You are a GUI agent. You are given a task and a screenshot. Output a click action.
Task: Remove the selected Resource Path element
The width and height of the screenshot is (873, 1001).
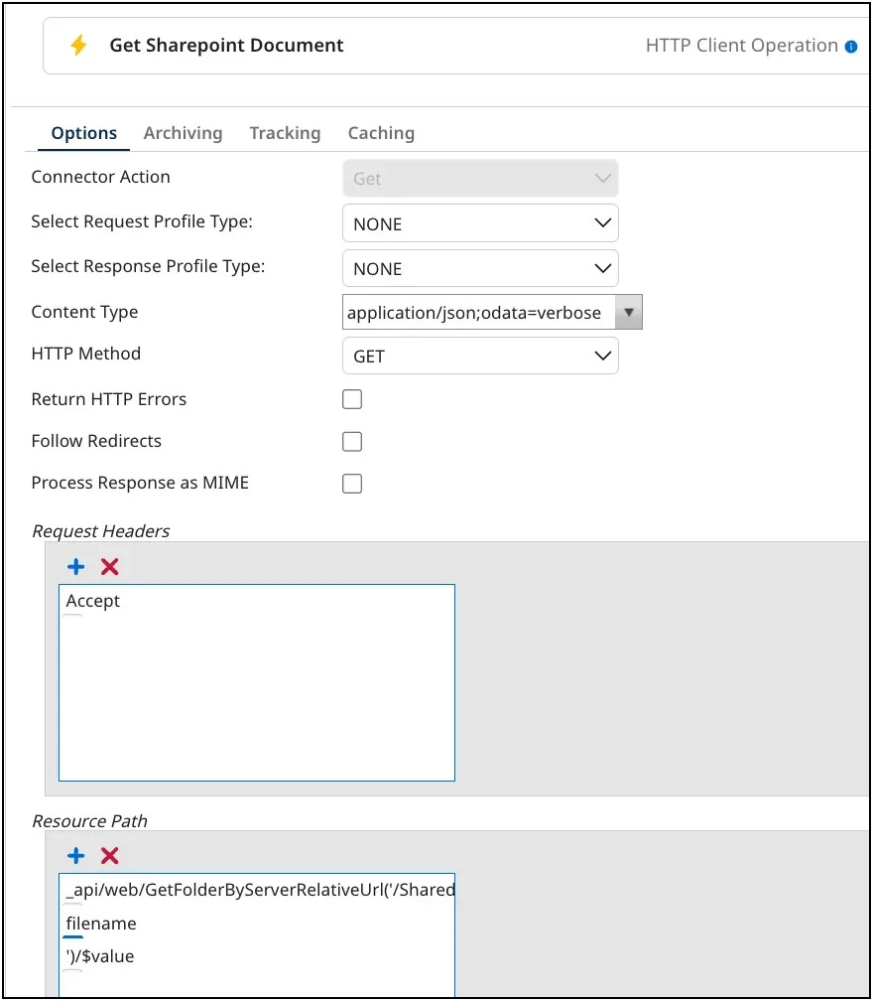click(x=109, y=855)
